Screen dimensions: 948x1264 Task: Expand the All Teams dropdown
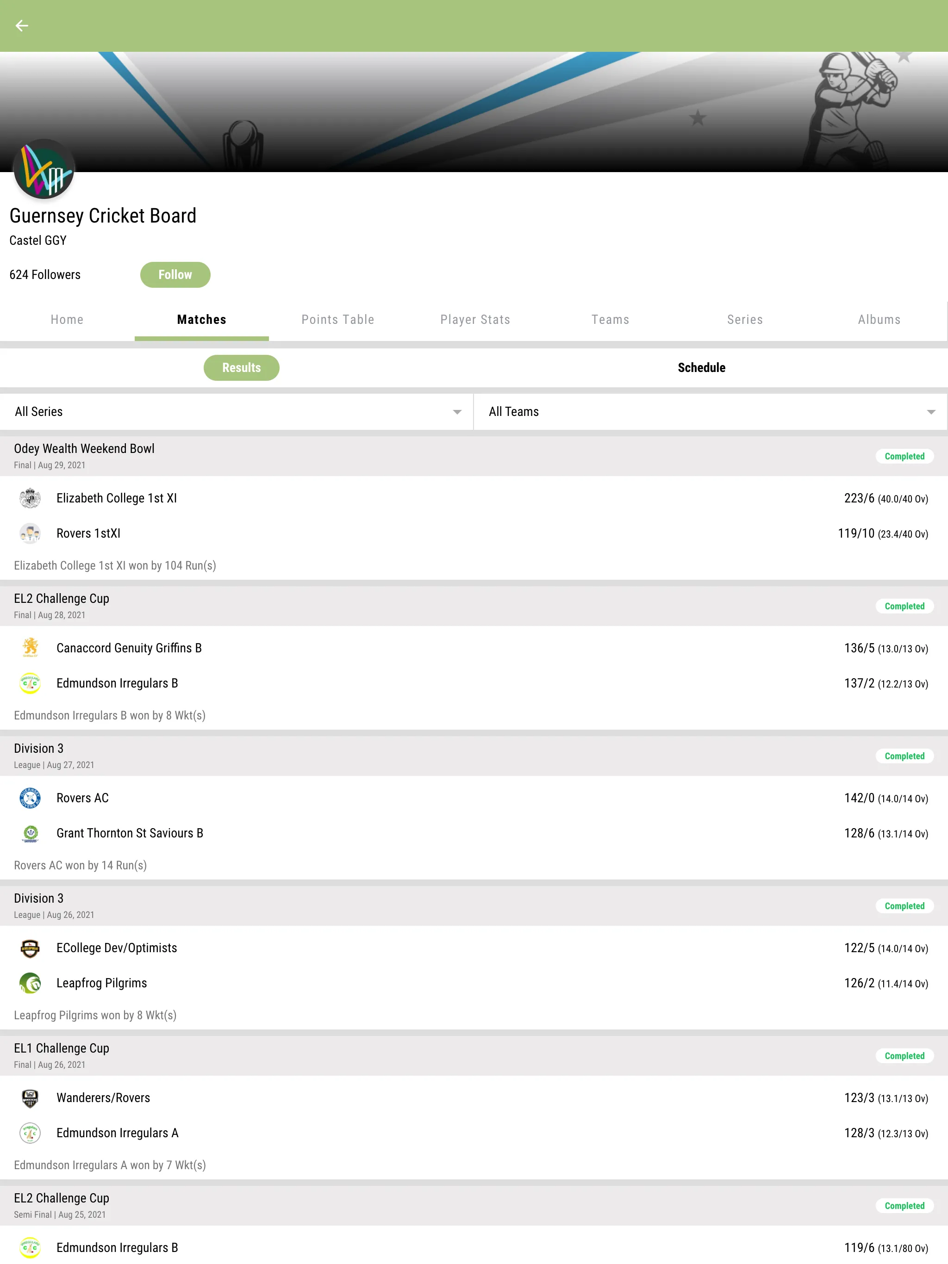(x=711, y=411)
